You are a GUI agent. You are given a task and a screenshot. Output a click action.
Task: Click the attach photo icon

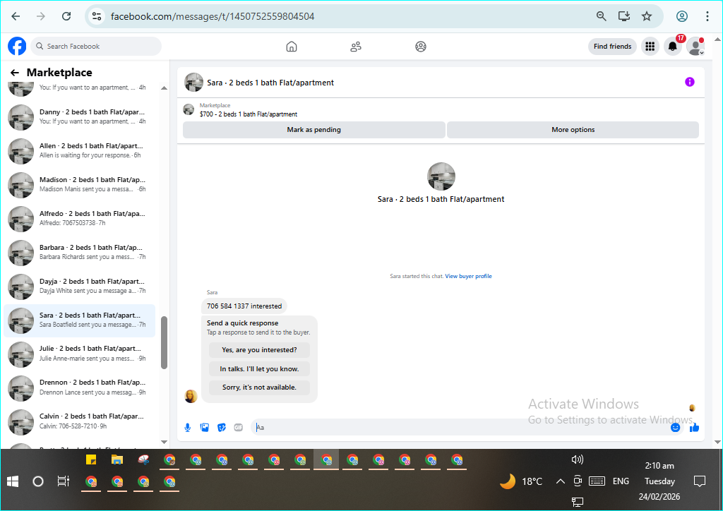204,428
